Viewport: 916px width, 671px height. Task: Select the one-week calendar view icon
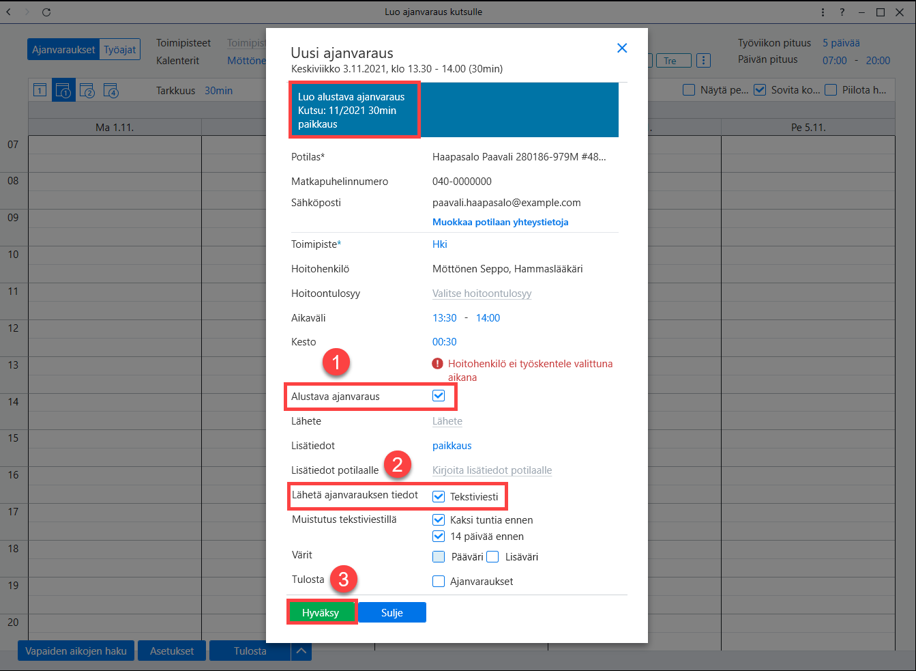63,90
